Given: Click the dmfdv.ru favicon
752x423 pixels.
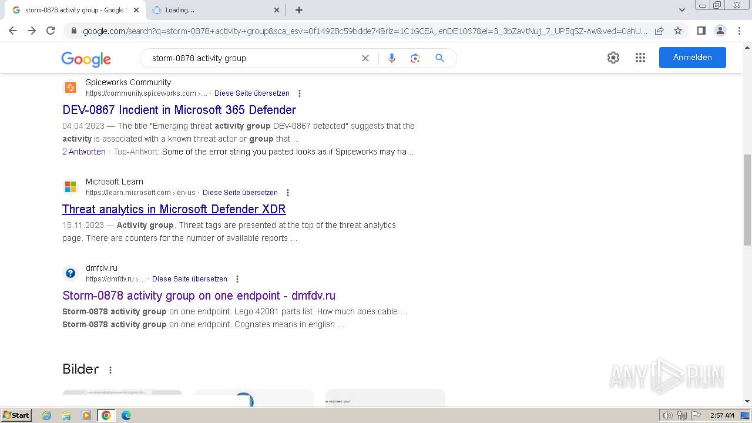Looking at the screenshot, I should (70, 273).
